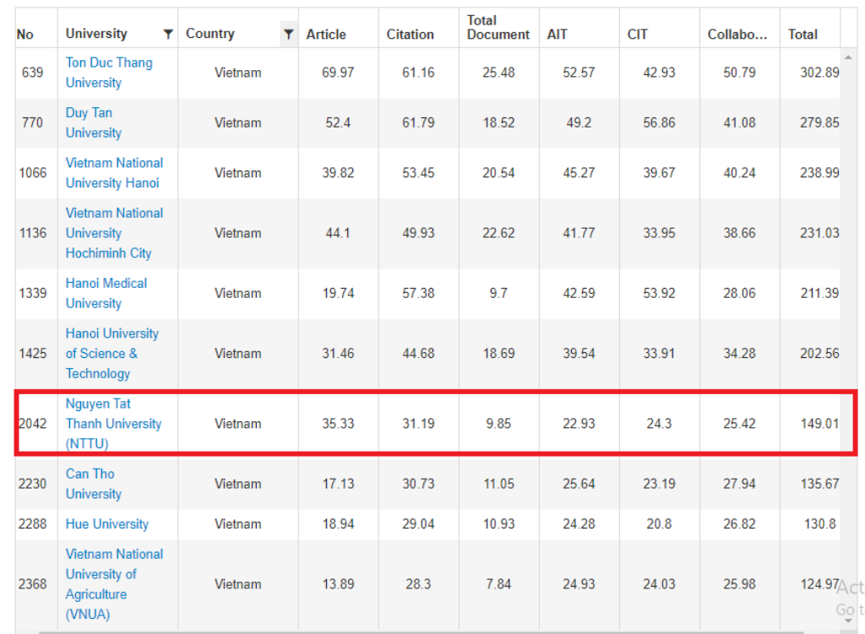The image size is (865, 634).
Task: Click Total Document value 25.48
Action: [498, 73]
